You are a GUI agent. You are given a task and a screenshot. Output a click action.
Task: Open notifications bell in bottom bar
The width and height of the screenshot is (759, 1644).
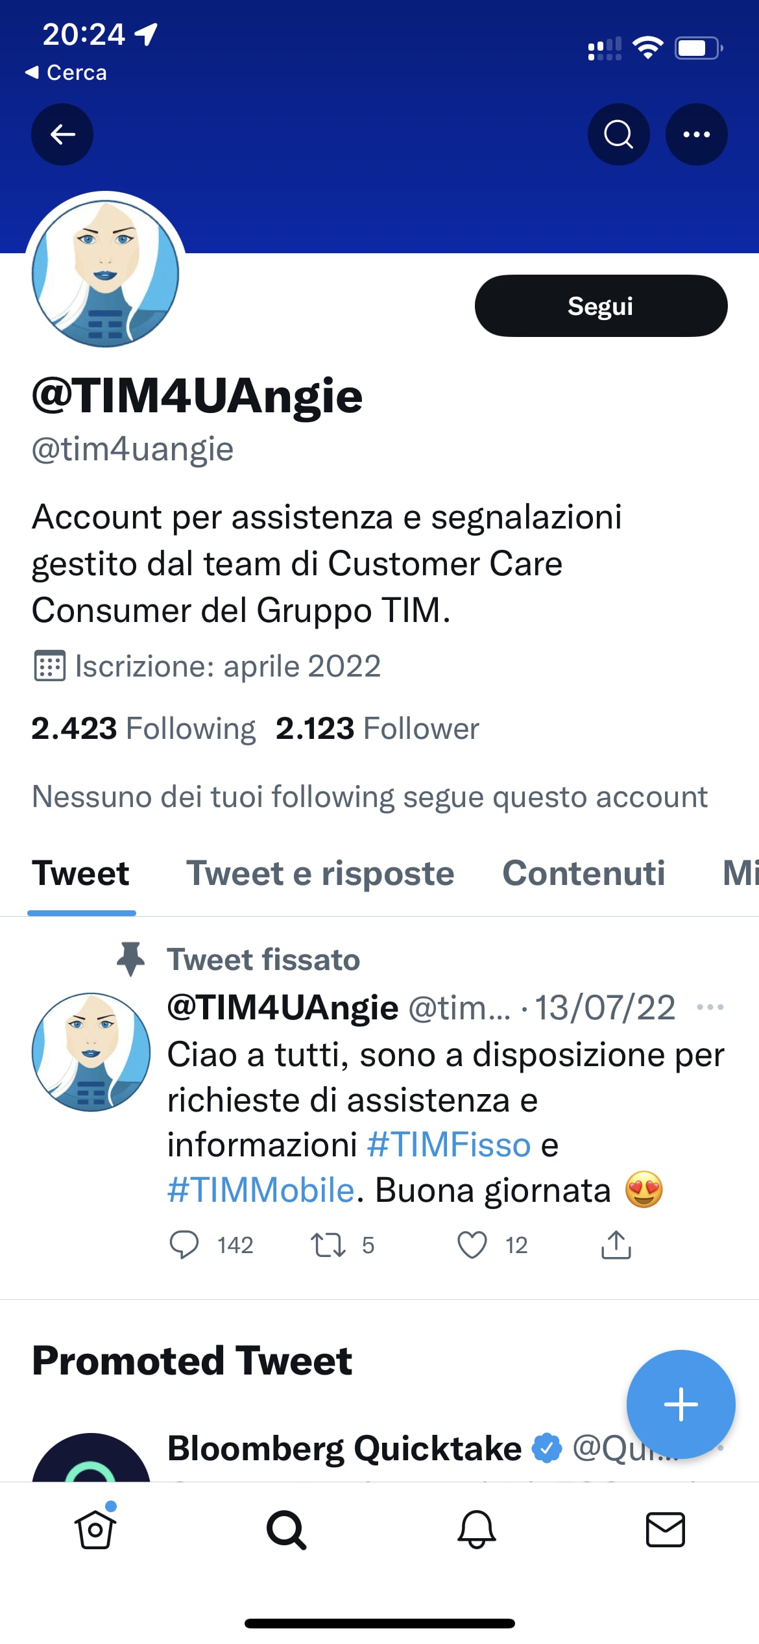(x=477, y=1529)
